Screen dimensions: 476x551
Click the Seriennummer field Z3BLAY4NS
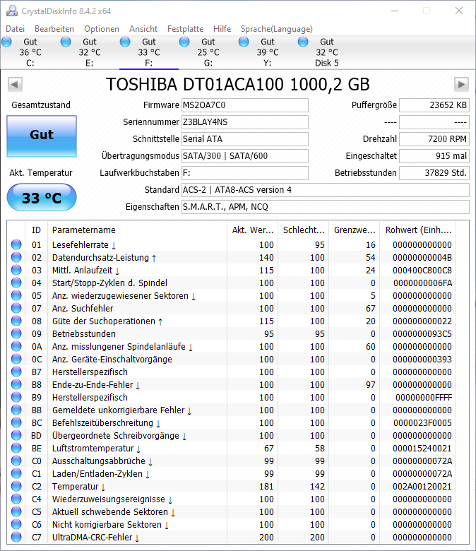pyautogui.click(x=245, y=122)
